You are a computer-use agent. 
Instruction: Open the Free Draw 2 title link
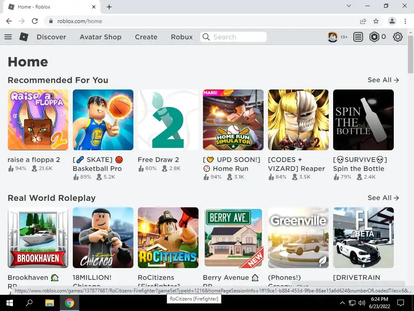[158, 160]
